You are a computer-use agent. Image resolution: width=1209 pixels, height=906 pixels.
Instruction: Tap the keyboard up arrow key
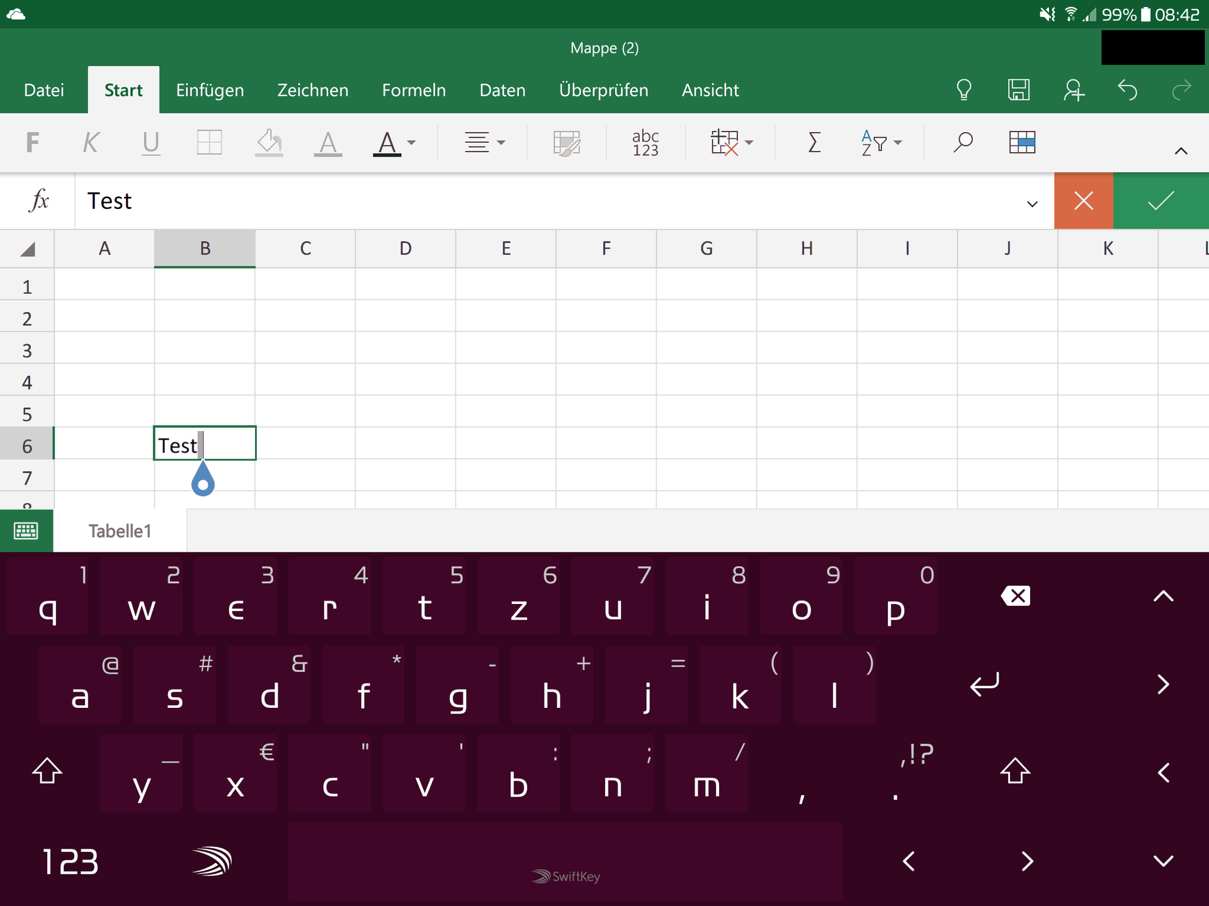(1163, 596)
